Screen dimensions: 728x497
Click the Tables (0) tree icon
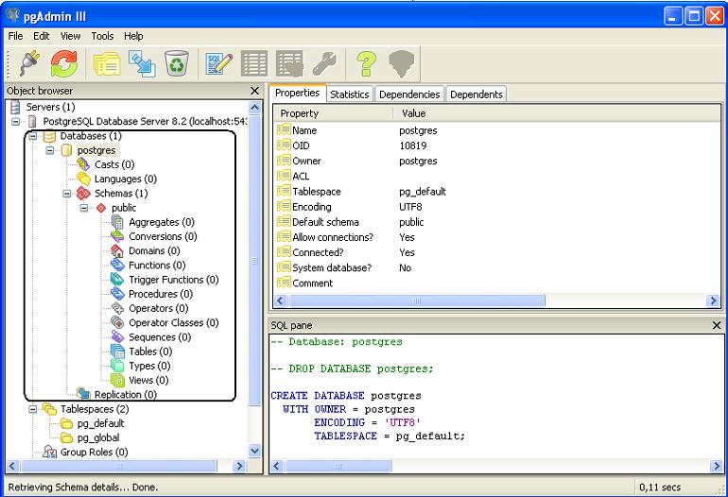pos(117,351)
